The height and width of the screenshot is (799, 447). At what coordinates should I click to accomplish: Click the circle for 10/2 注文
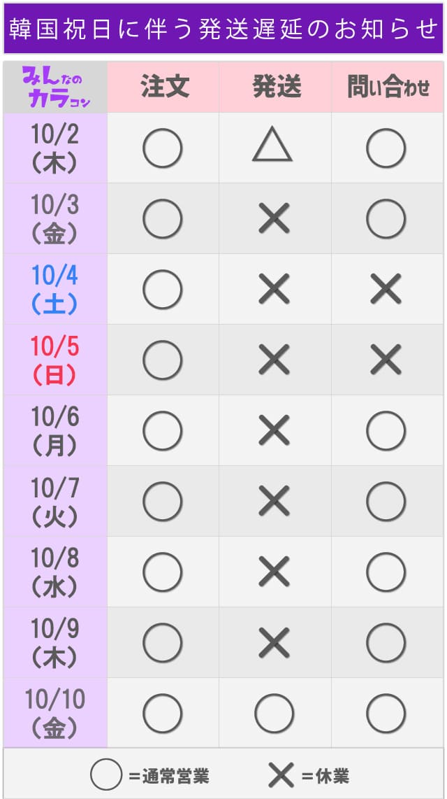162,148
